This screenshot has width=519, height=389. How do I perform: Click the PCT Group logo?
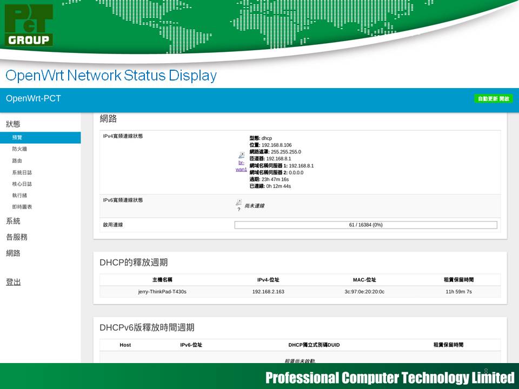coord(29,24)
